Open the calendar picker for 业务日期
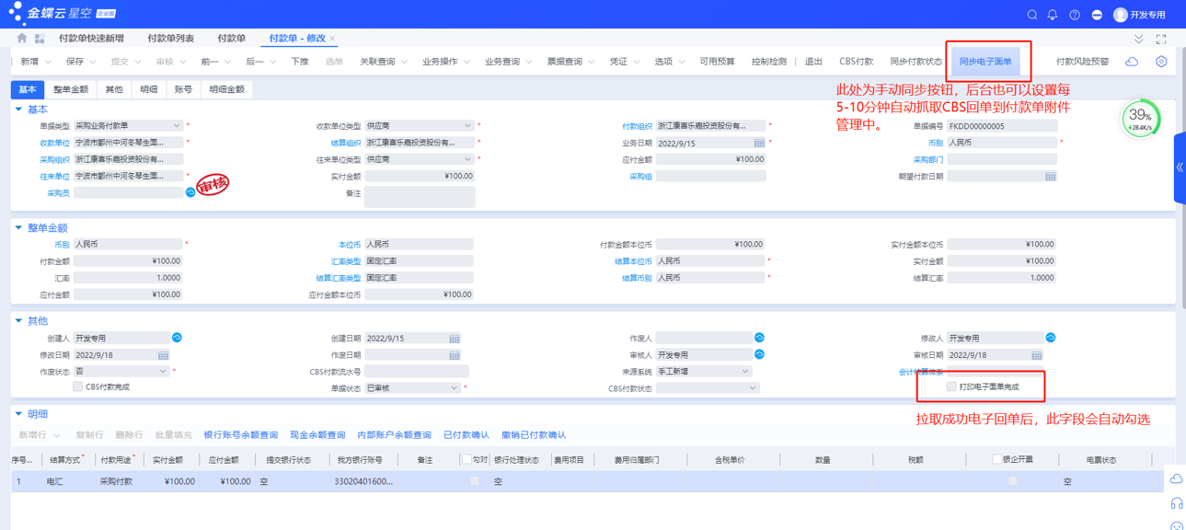 759,144
